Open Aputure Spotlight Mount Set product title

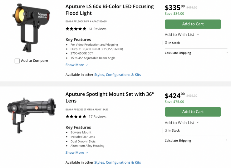[110, 97]
